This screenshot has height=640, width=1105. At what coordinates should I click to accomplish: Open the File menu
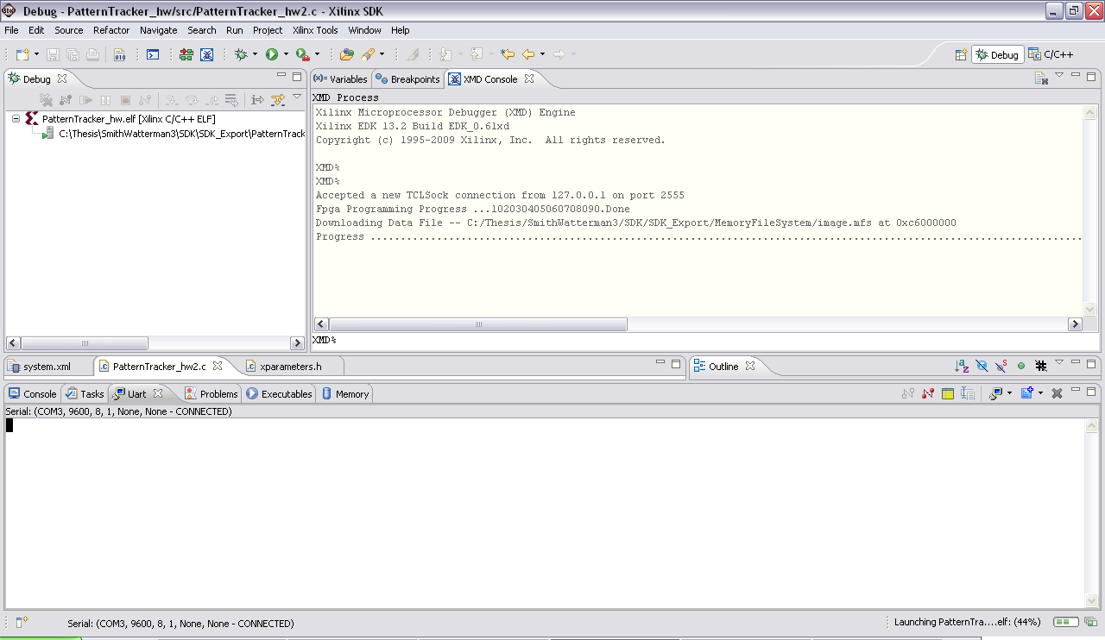coord(11,30)
